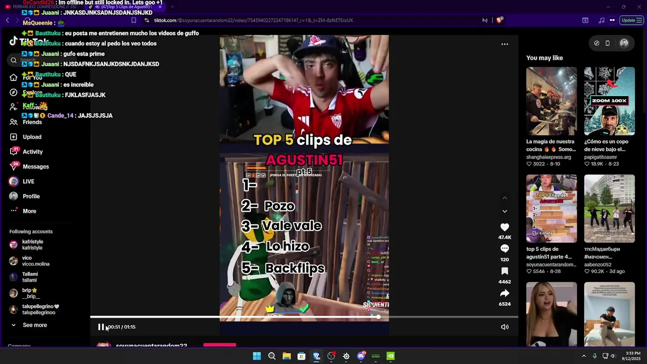Click the coin icon beside the phone icon
The width and height of the screenshot is (647, 364).
click(x=596, y=43)
